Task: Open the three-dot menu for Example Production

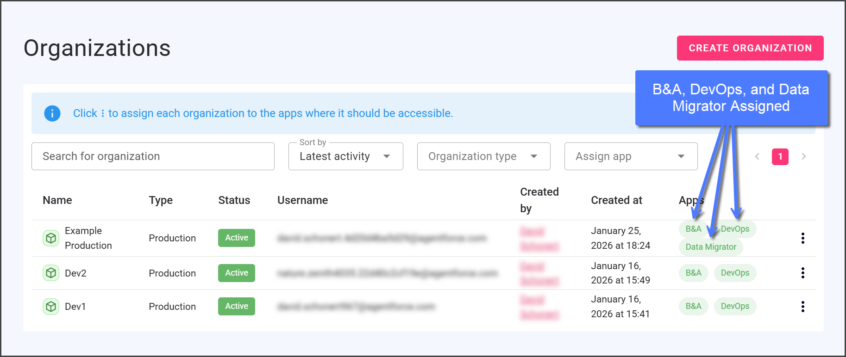Action: click(802, 238)
